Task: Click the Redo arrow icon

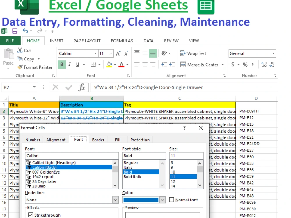Action: pyautogui.click(x=40, y=31)
